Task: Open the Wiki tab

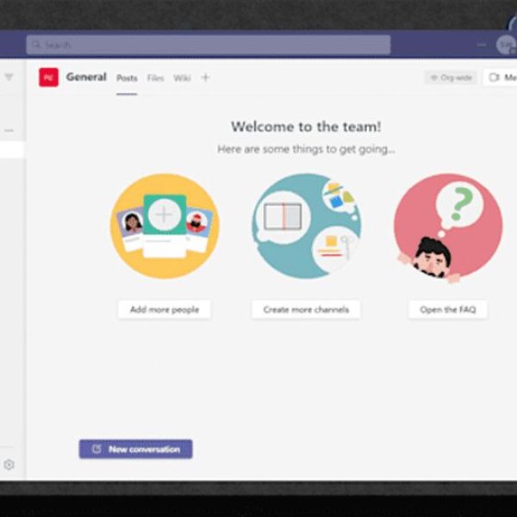Action: click(182, 78)
